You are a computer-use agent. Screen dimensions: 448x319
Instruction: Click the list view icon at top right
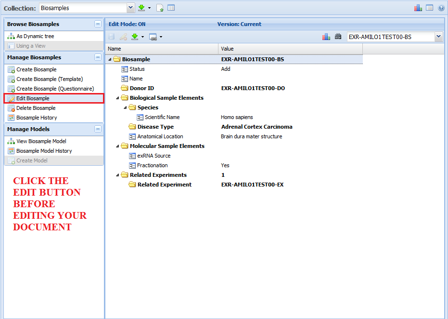(x=429, y=8)
